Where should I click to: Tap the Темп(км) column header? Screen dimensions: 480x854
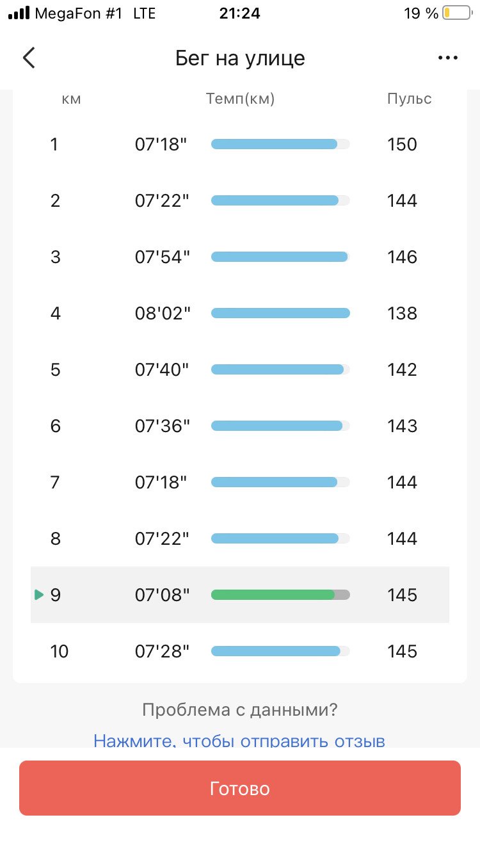(240, 99)
